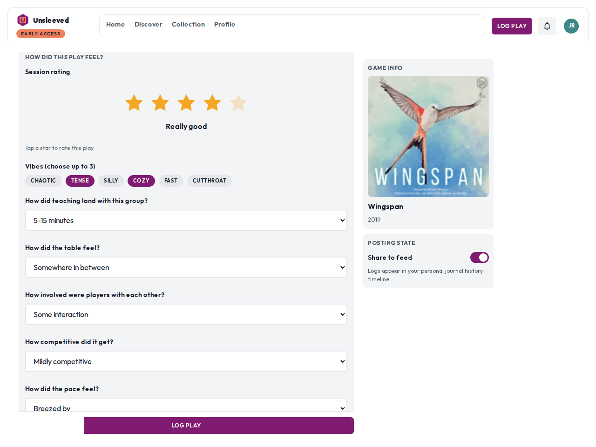
Task: Deselect the COZY vibe chip
Action: click(x=141, y=181)
